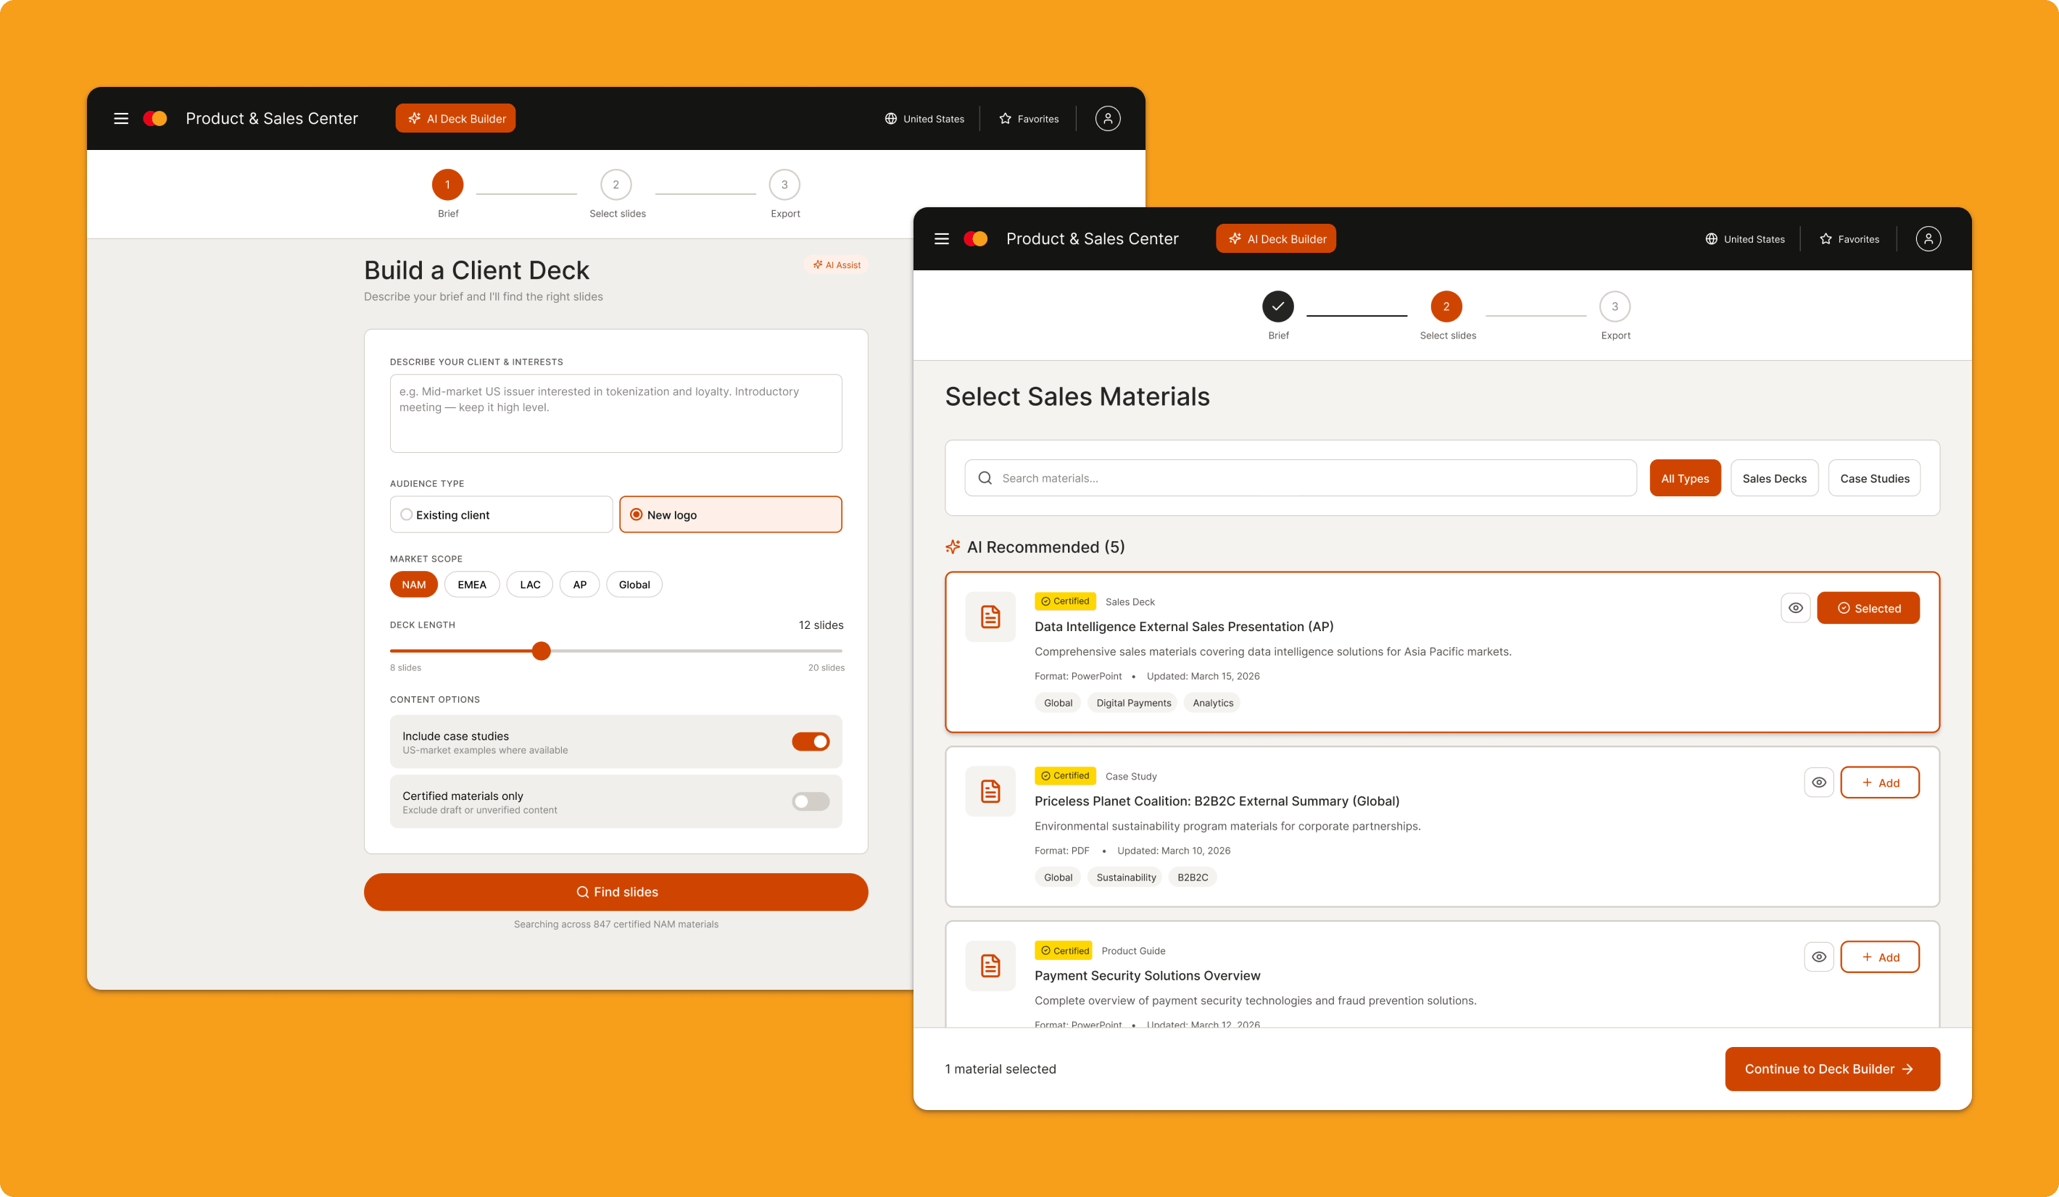Click the Find slides button

[x=616, y=892]
